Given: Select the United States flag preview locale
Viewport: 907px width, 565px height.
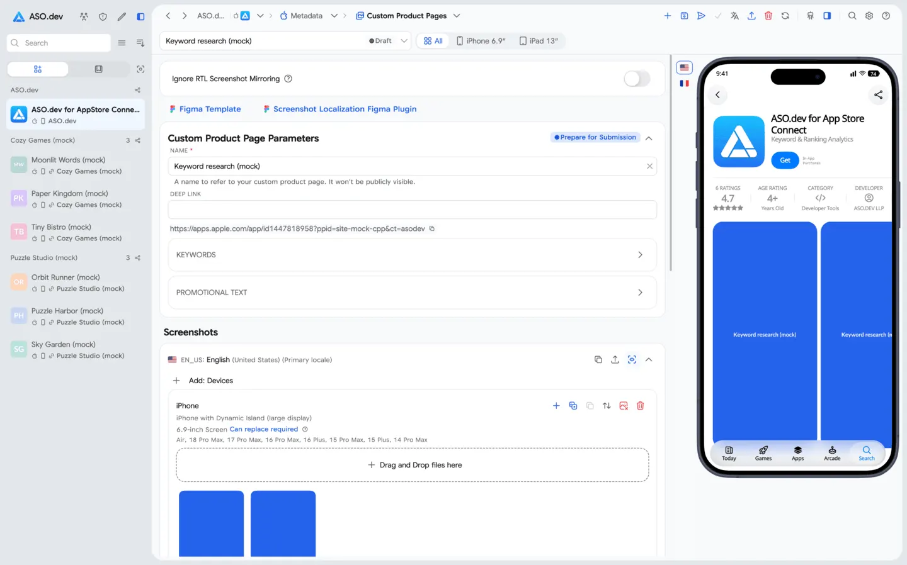Looking at the screenshot, I should pyautogui.click(x=685, y=68).
